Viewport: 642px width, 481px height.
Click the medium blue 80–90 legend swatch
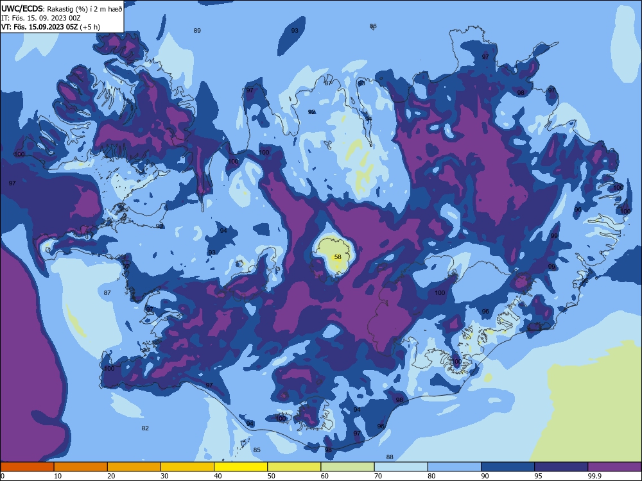click(x=455, y=467)
